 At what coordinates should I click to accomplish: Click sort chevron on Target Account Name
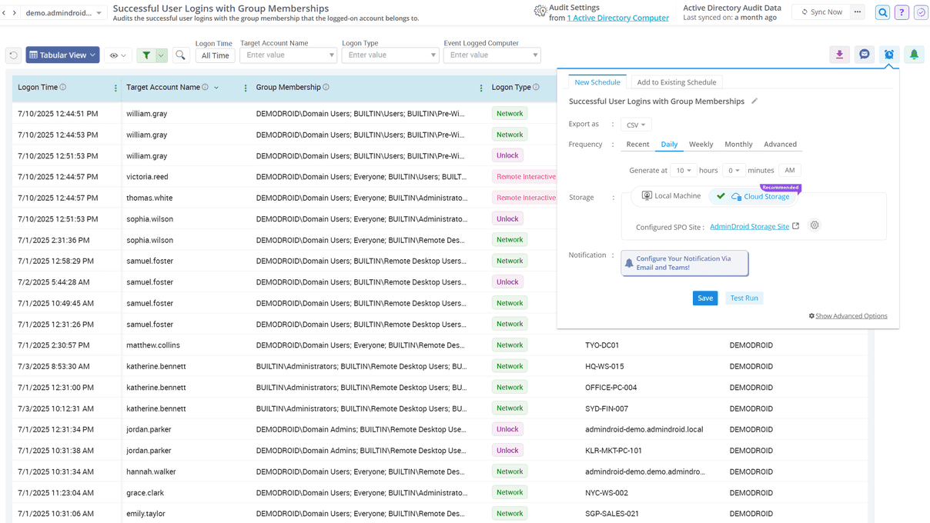[x=216, y=88]
